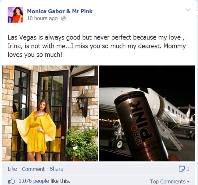Click the 'Mr Pink' part of the page name
The width and height of the screenshot is (198, 185).
click(82, 11)
